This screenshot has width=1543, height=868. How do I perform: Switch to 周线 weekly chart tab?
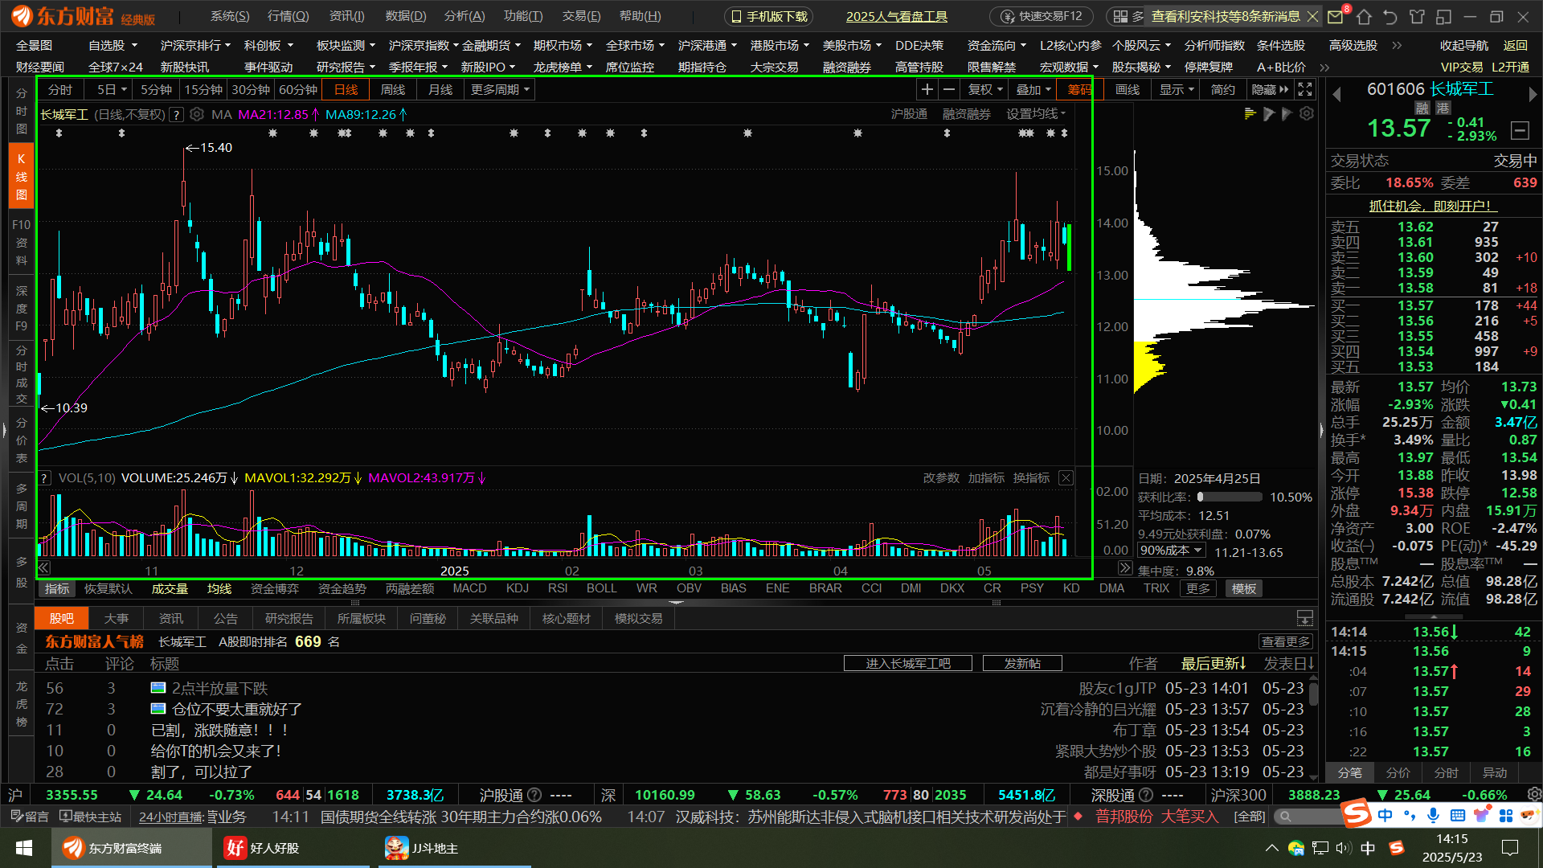[x=393, y=89]
